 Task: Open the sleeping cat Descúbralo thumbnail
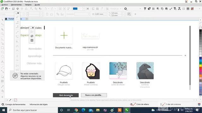pyautogui.click(x=118, y=71)
